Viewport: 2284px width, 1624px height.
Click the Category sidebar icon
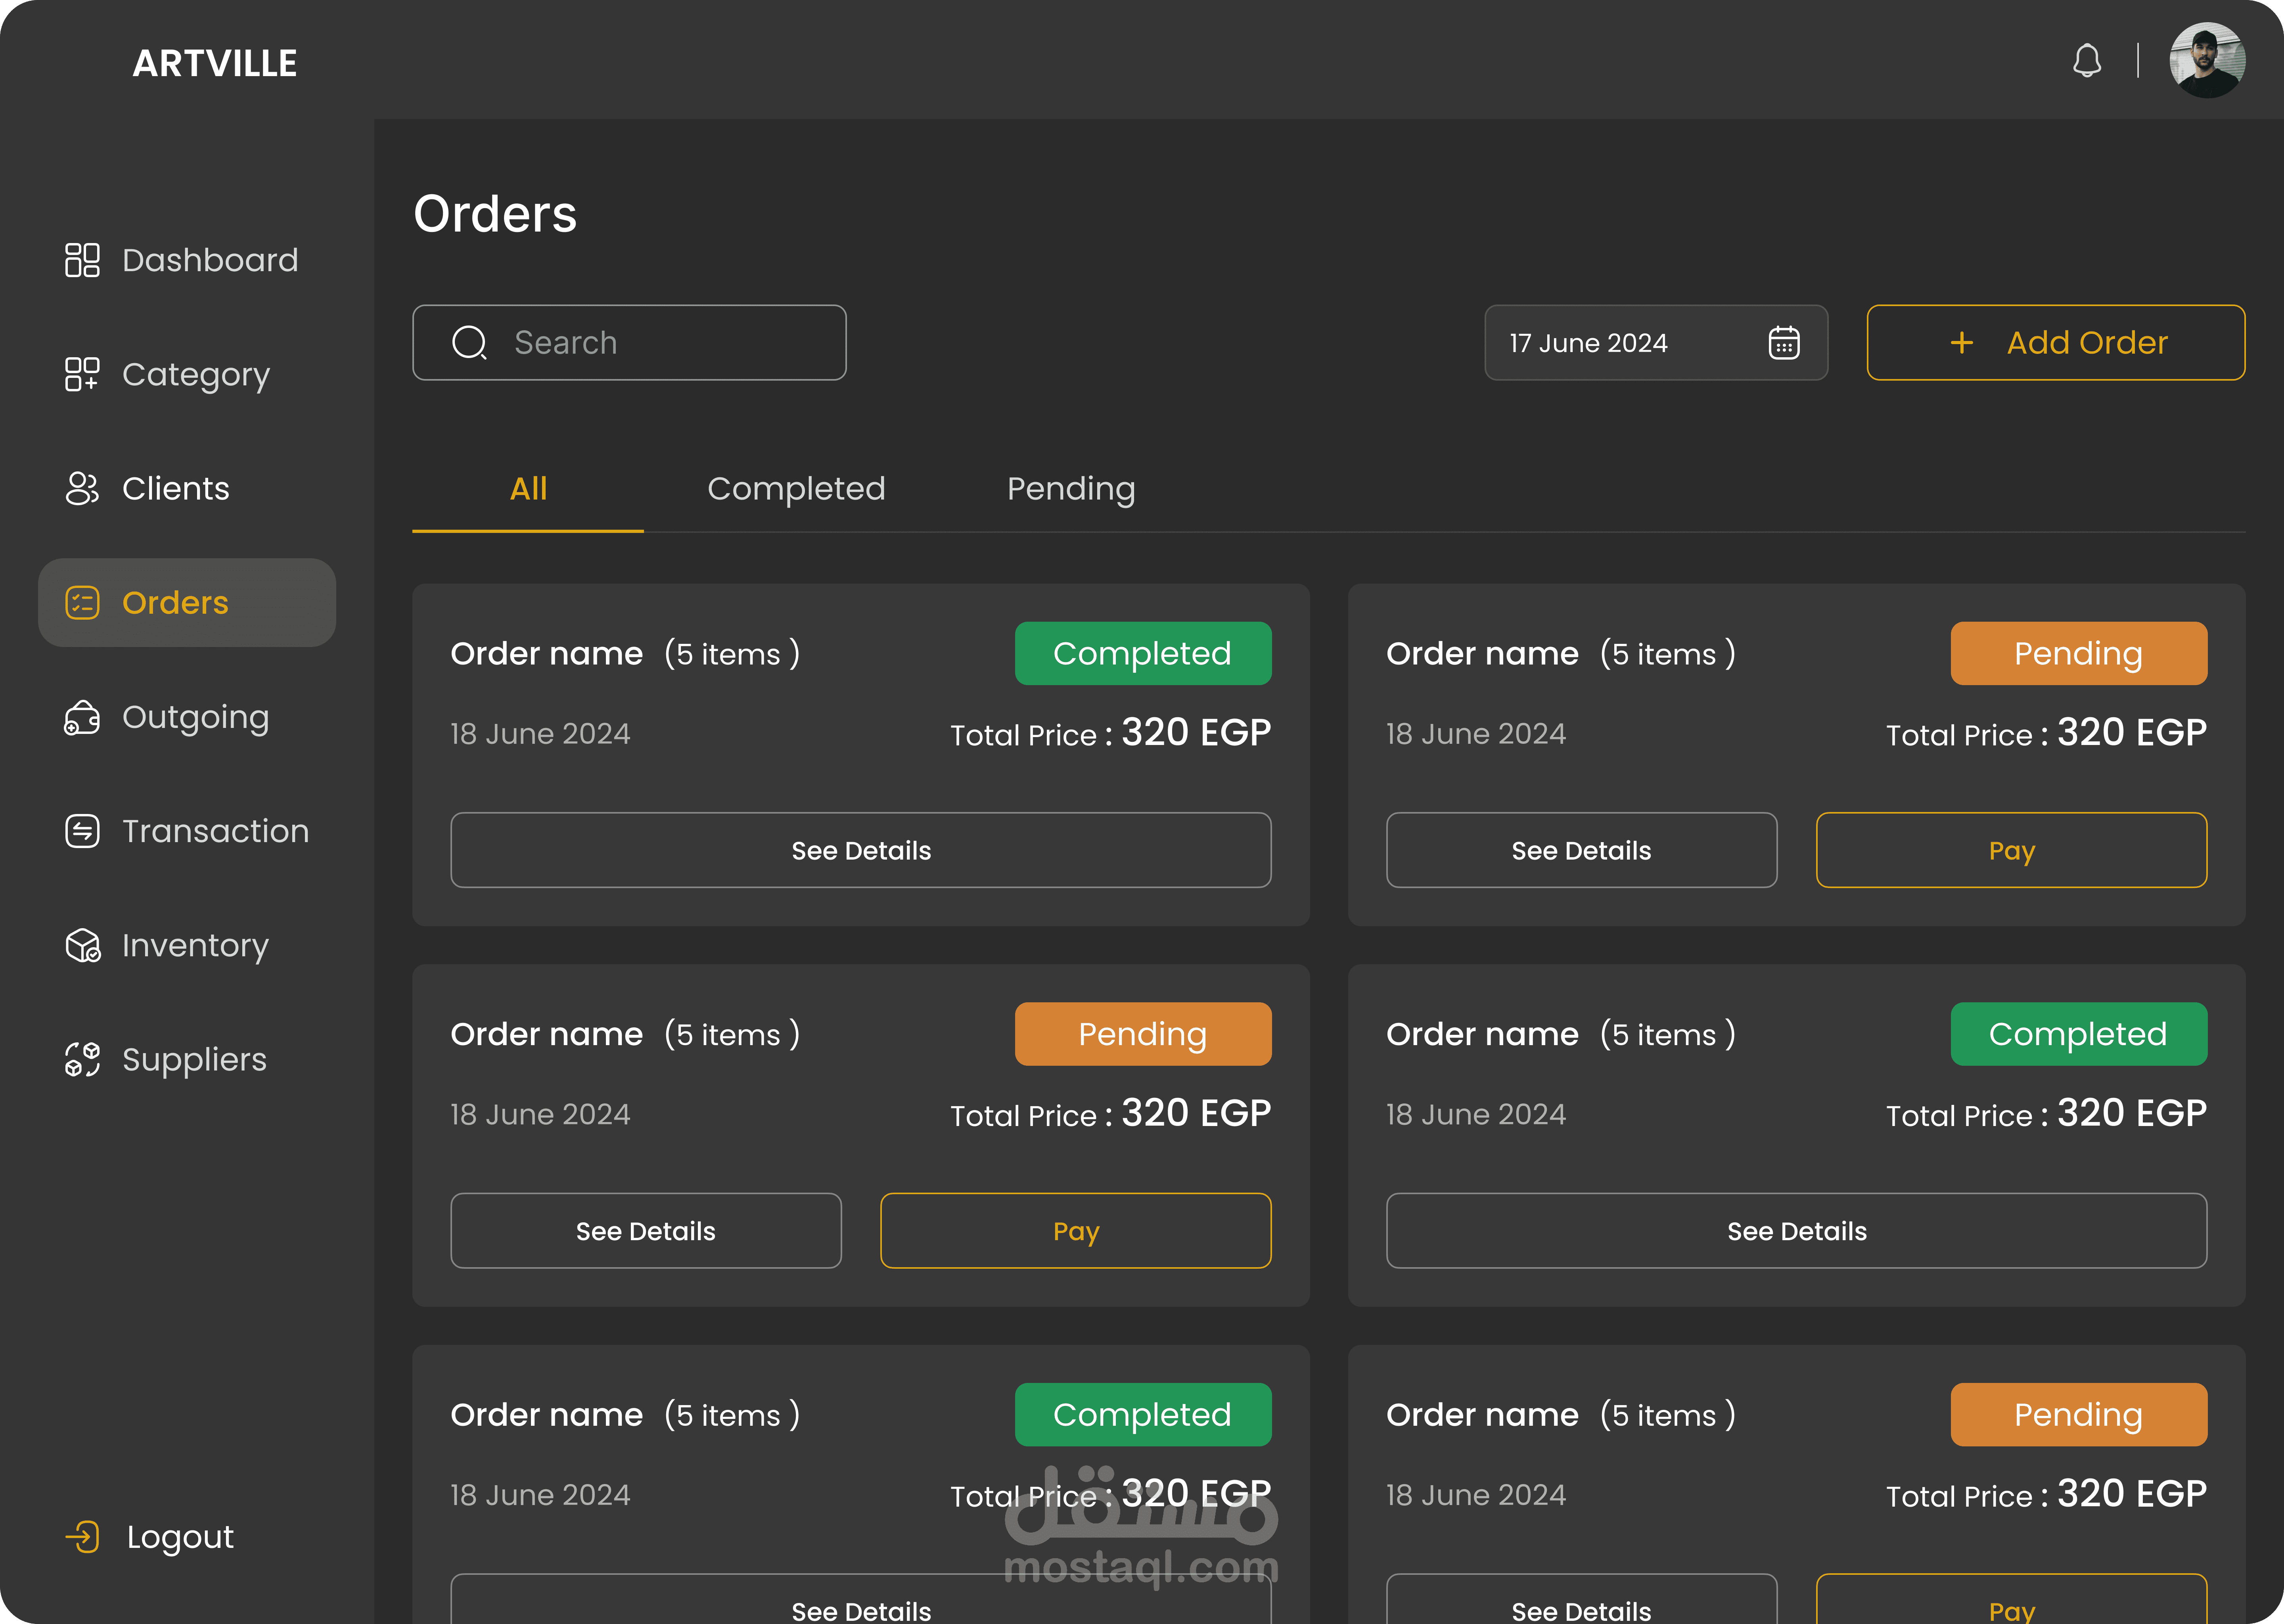pyautogui.click(x=82, y=374)
